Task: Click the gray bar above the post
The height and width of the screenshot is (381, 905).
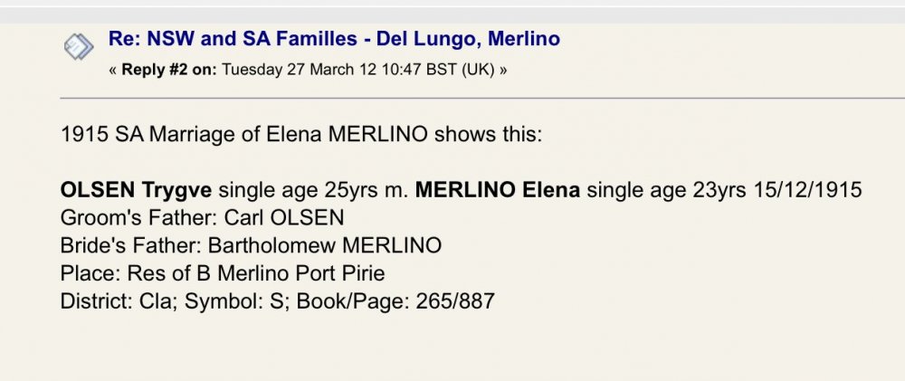Action: tap(452, 15)
